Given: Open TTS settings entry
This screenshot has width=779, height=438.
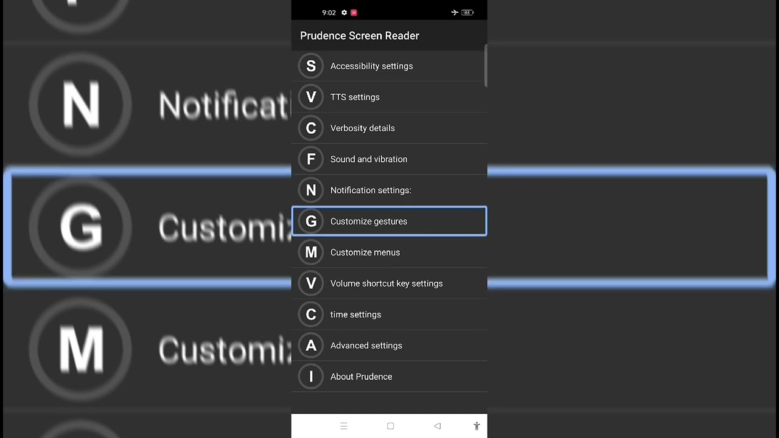Looking at the screenshot, I should [x=389, y=97].
